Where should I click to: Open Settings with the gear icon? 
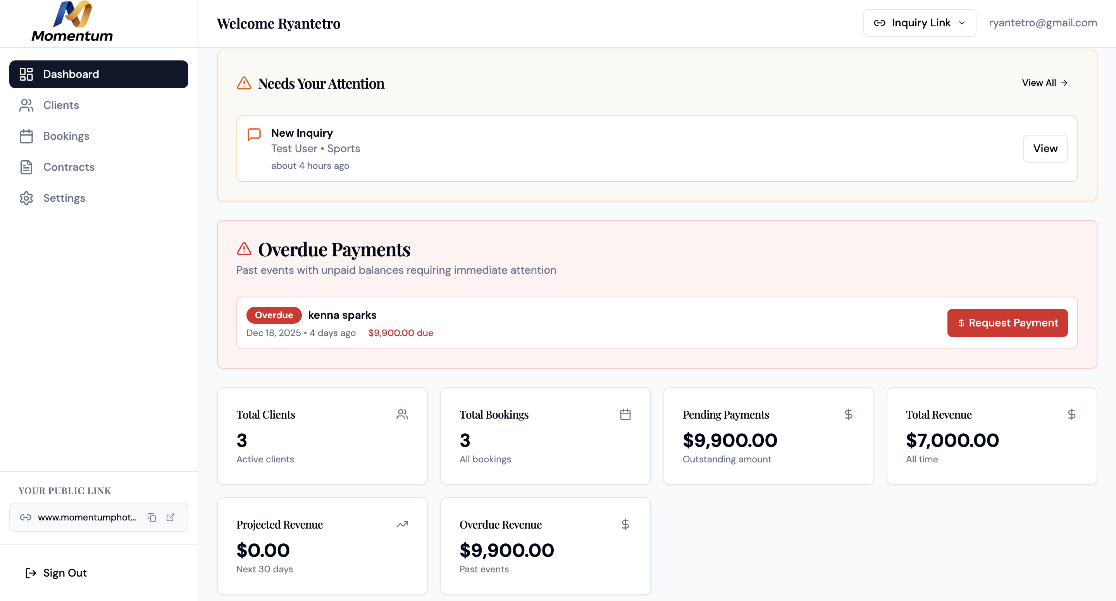point(26,198)
